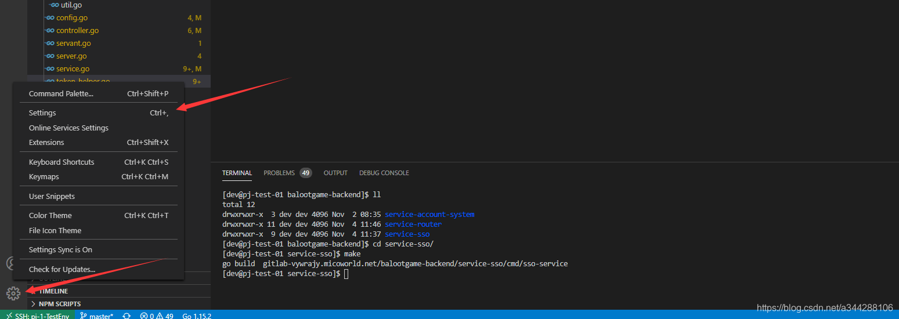Click the go build command output line
Screen dimensions: 899x319
(395, 264)
